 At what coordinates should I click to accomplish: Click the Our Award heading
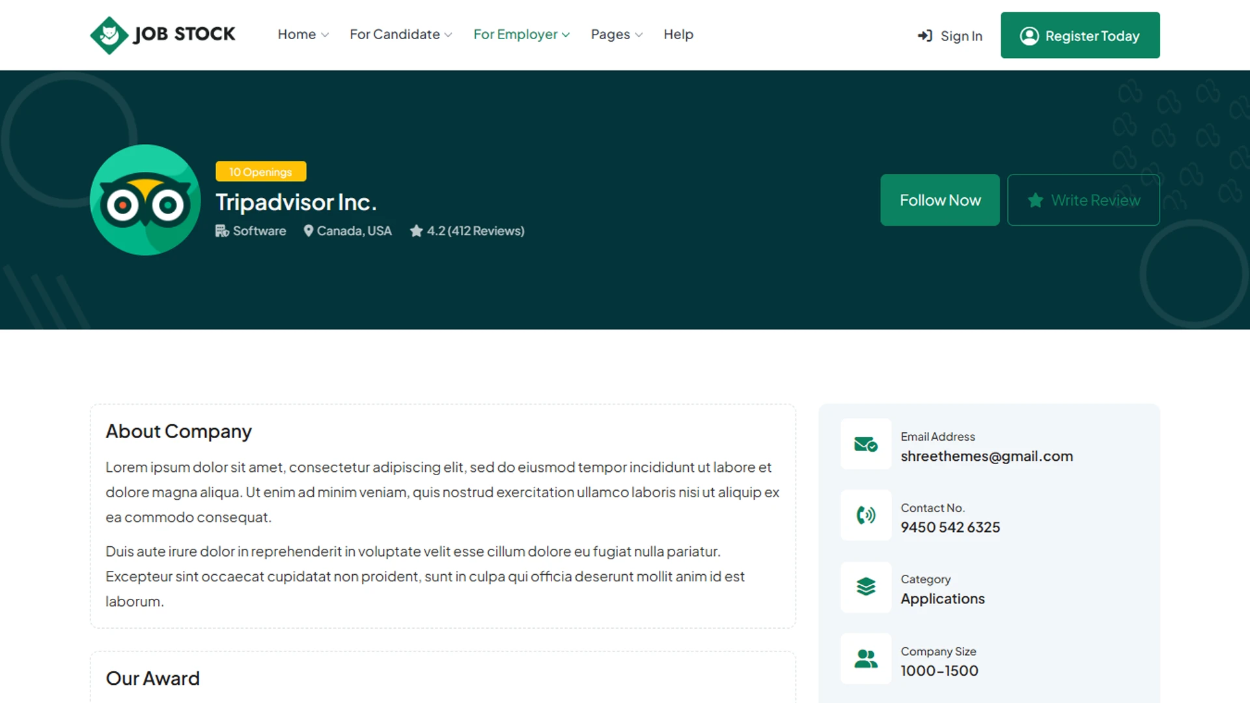152,678
